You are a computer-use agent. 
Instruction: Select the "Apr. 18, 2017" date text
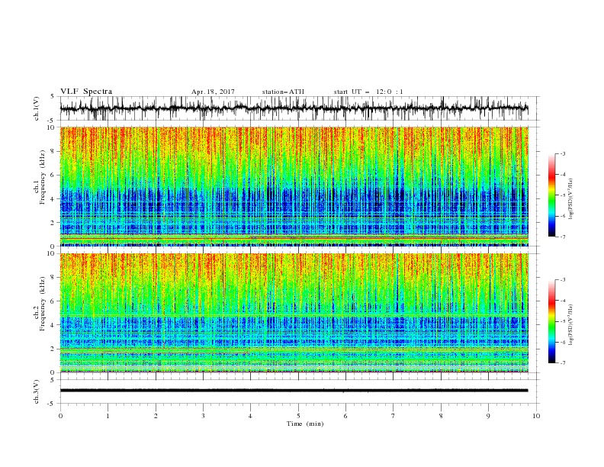213,92
